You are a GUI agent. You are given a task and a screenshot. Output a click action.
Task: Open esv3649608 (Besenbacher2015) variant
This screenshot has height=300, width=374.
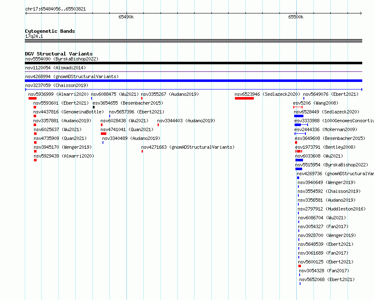coord(330,138)
